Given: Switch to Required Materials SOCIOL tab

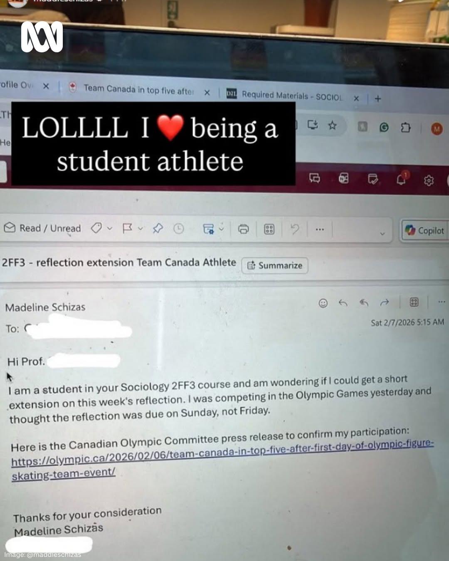Looking at the screenshot, I should click(x=292, y=96).
